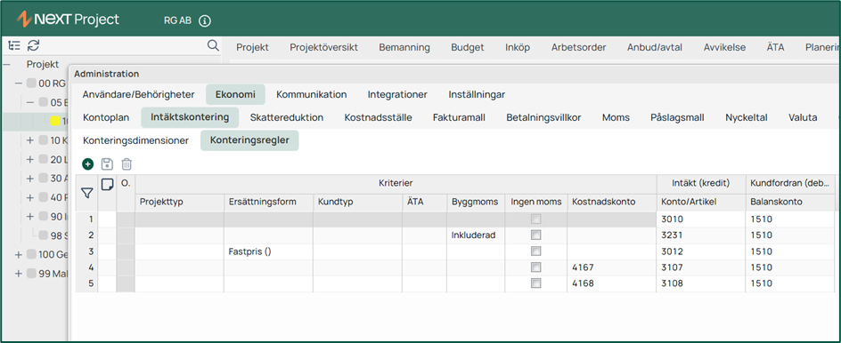Viewport: 841px width, 343px height.
Task: Toggle Ingen moms checkbox in row 1
Action: tap(535, 219)
